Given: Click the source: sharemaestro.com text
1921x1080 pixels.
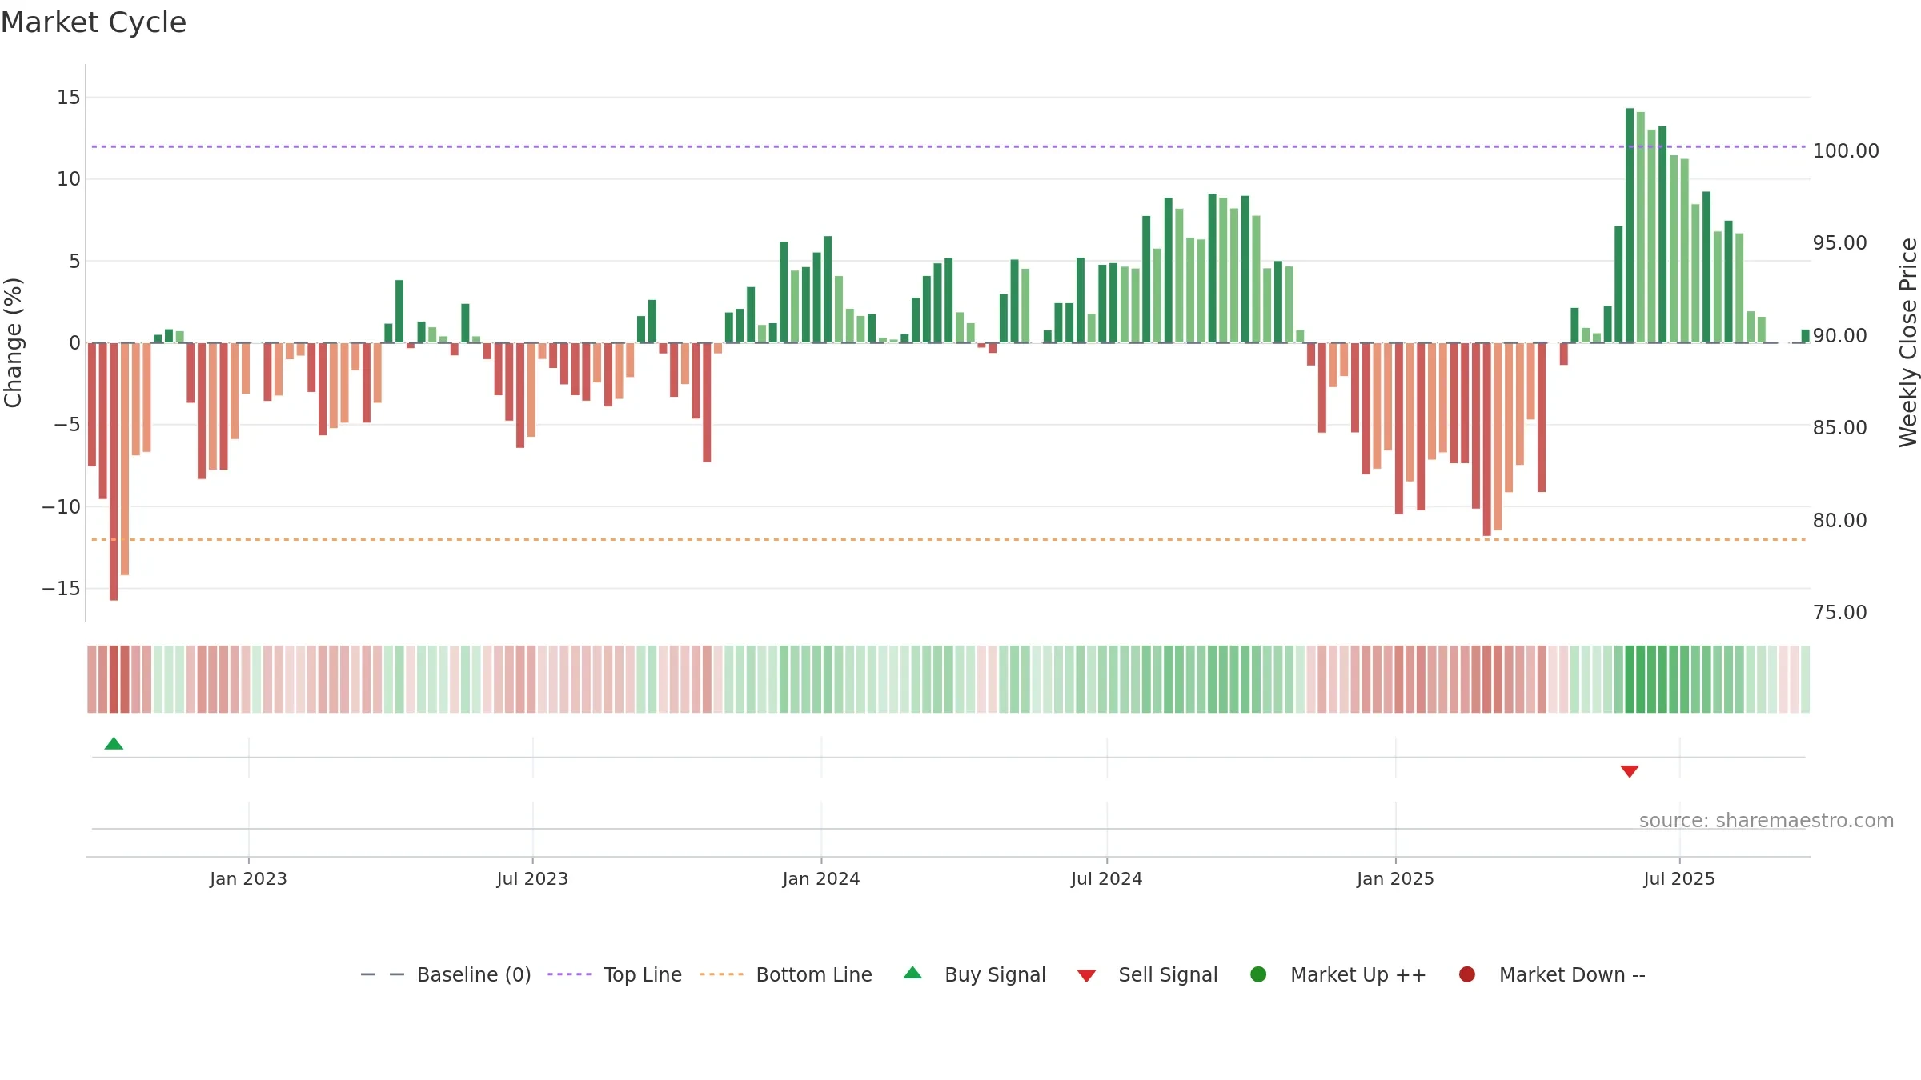Looking at the screenshot, I should click(1767, 821).
